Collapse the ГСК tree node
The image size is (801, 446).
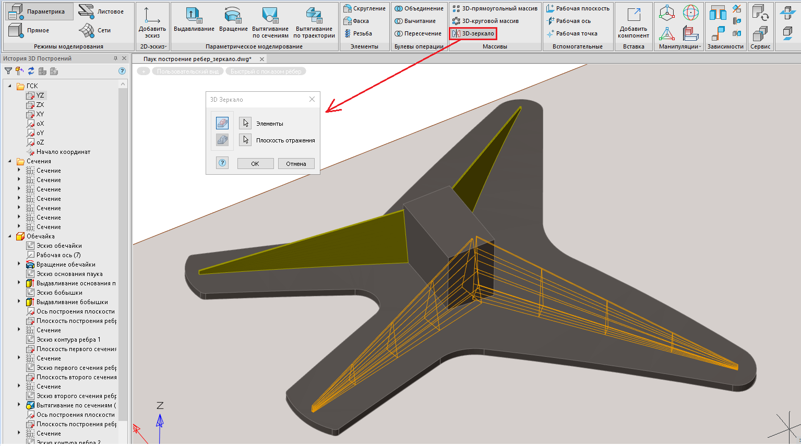tap(10, 86)
